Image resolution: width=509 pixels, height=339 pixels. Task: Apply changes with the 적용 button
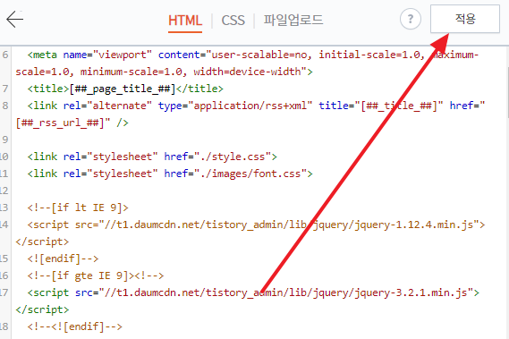[465, 19]
